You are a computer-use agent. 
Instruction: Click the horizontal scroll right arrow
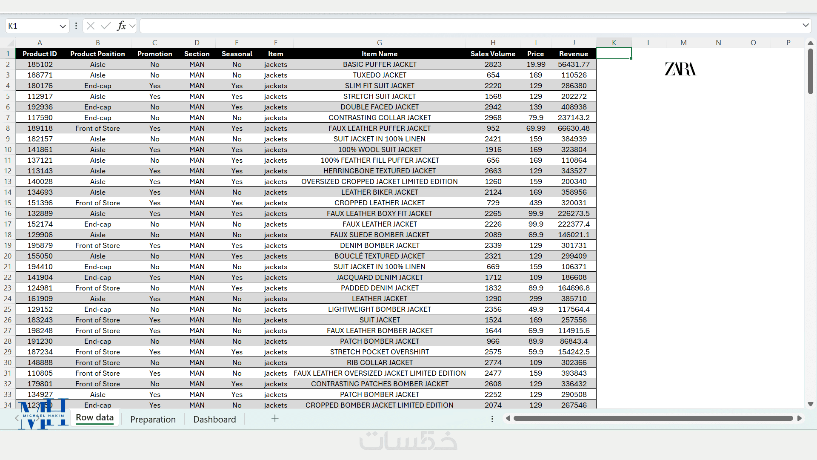pos(800,418)
